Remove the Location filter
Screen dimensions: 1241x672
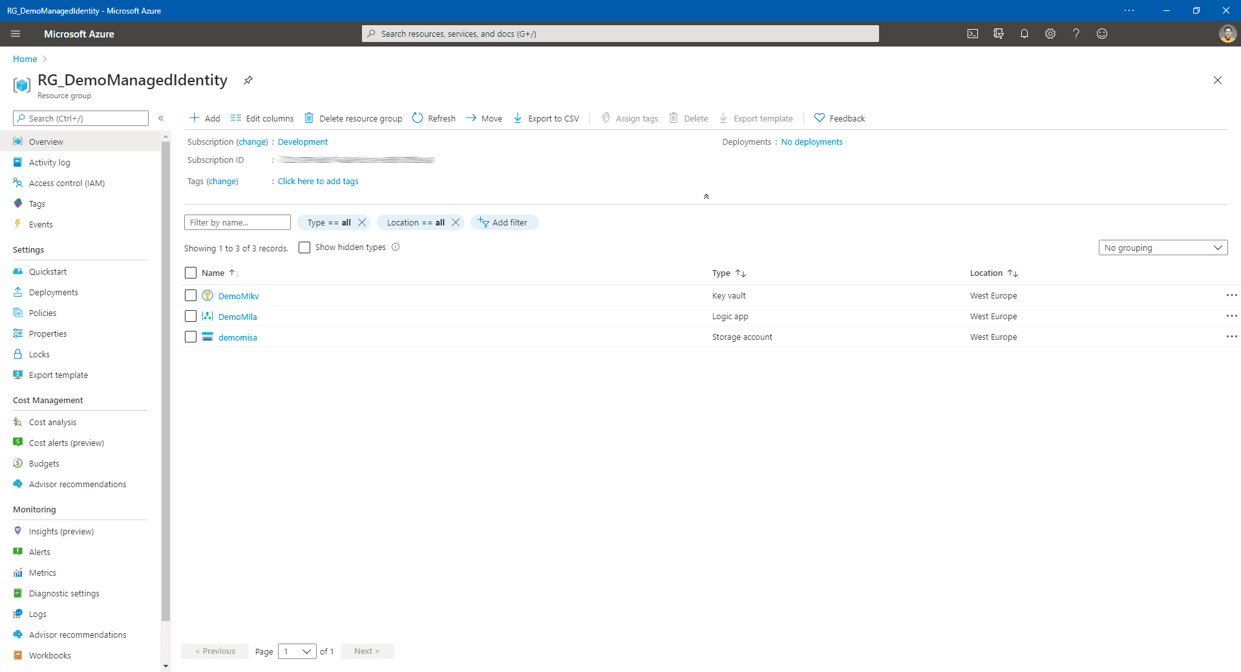[456, 222]
